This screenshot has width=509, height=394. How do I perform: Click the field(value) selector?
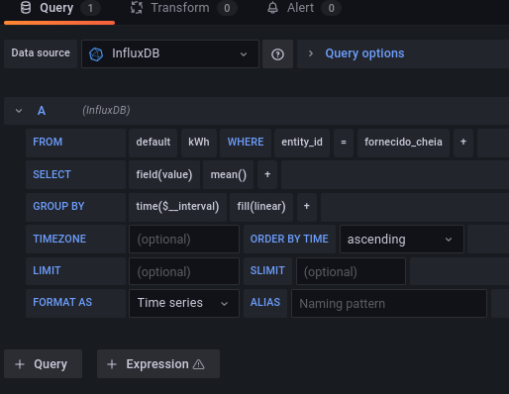pos(164,174)
